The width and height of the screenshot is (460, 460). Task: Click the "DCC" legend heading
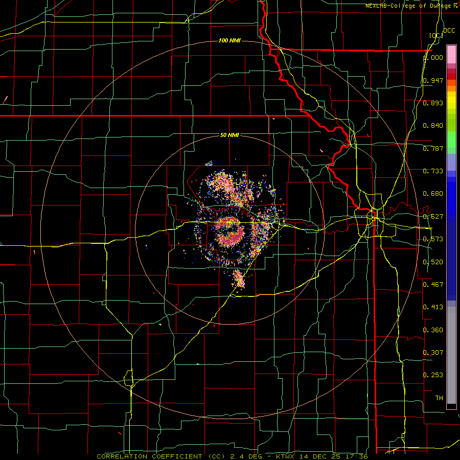click(449, 31)
